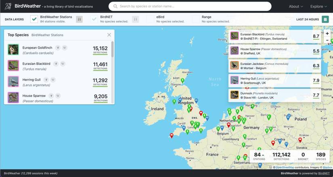Expand the About menu
The width and height of the screenshot is (333, 177).
coord(296,6)
